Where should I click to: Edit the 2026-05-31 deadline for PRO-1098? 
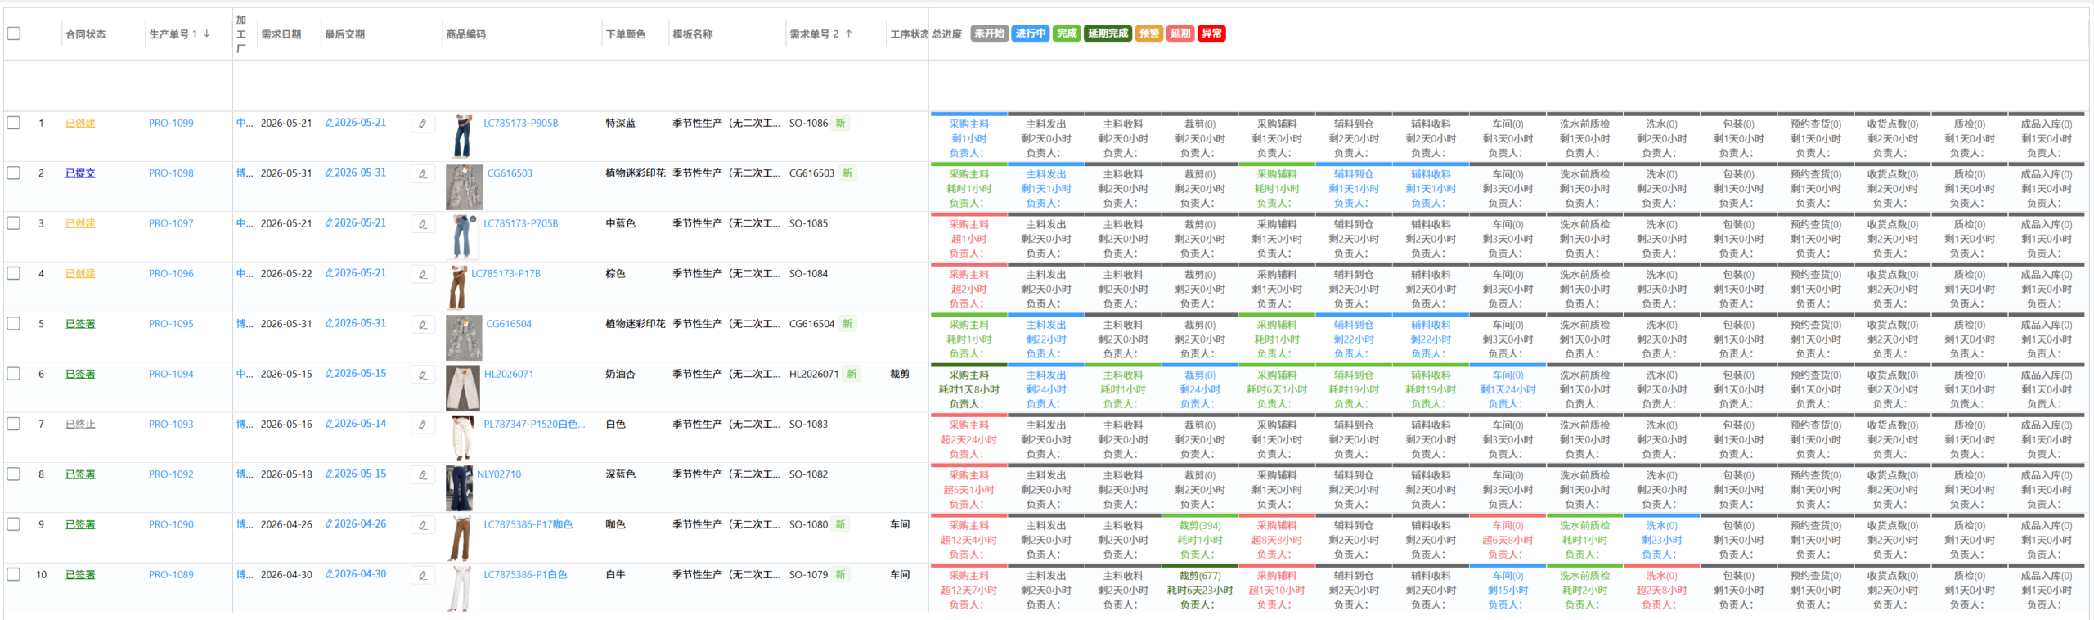point(356,173)
